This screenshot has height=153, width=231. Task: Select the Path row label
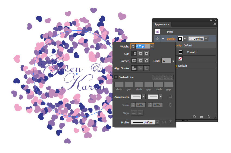[x=170, y=32]
